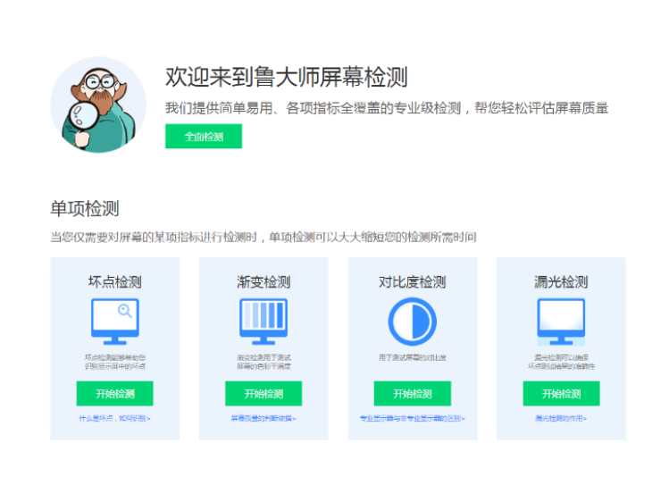Click the 欢迎来到鲁大师屏幕检测 headline

287,77
